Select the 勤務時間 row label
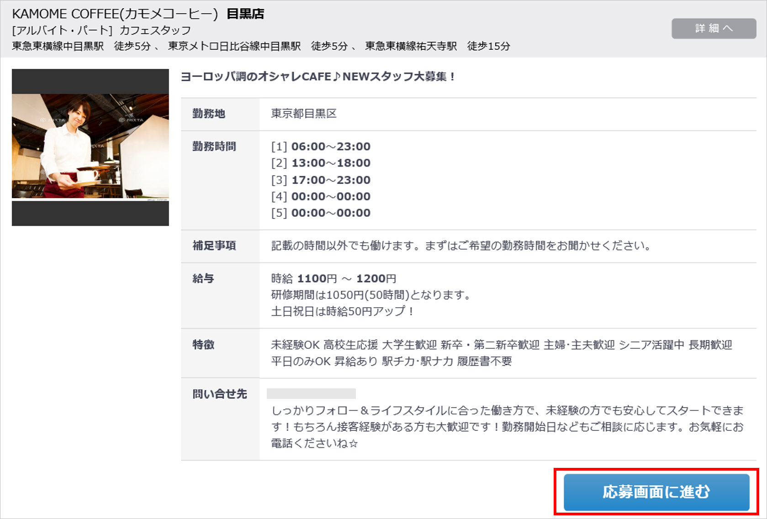The height and width of the screenshot is (519, 767). [214, 147]
